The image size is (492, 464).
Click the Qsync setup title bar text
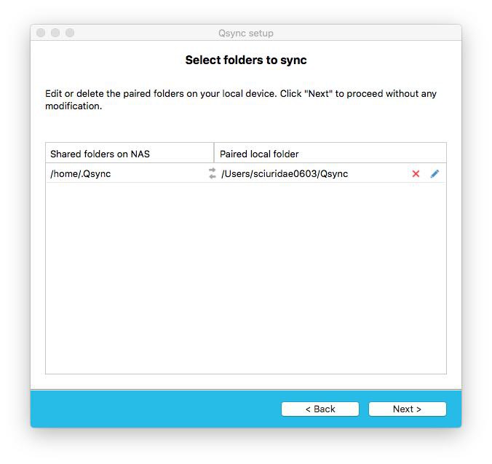[x=246, y=33]
